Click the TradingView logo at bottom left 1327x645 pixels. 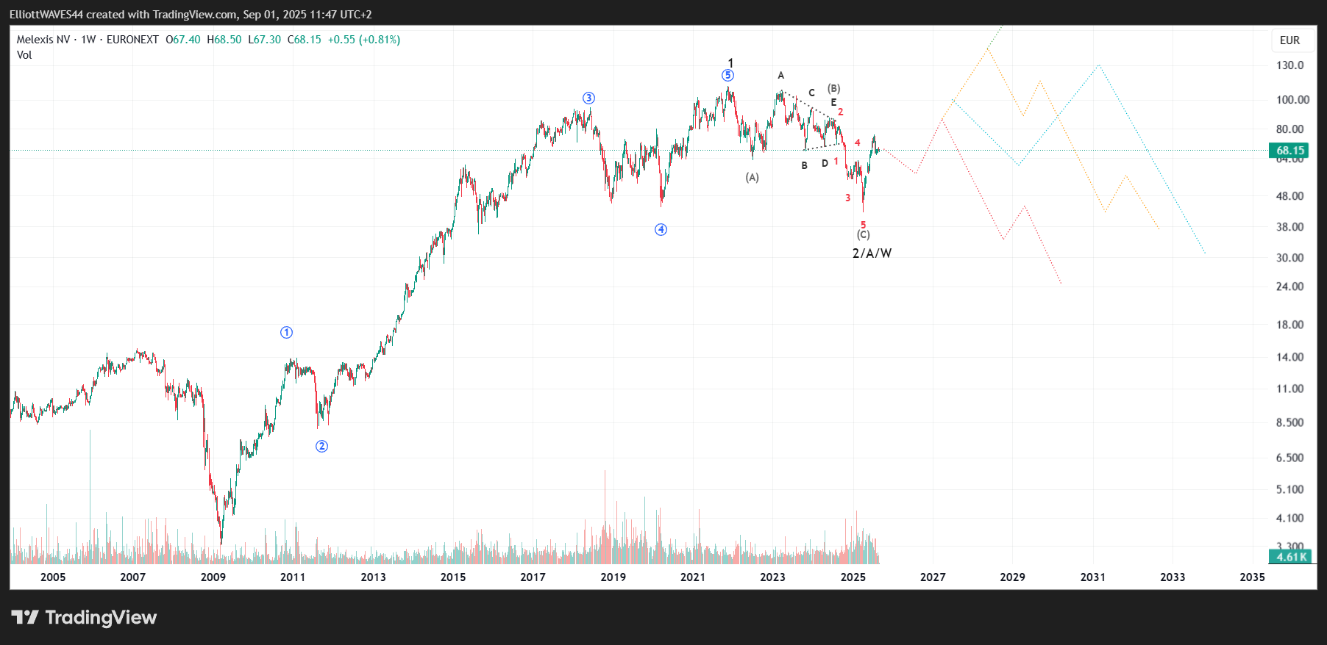point(84,617)
